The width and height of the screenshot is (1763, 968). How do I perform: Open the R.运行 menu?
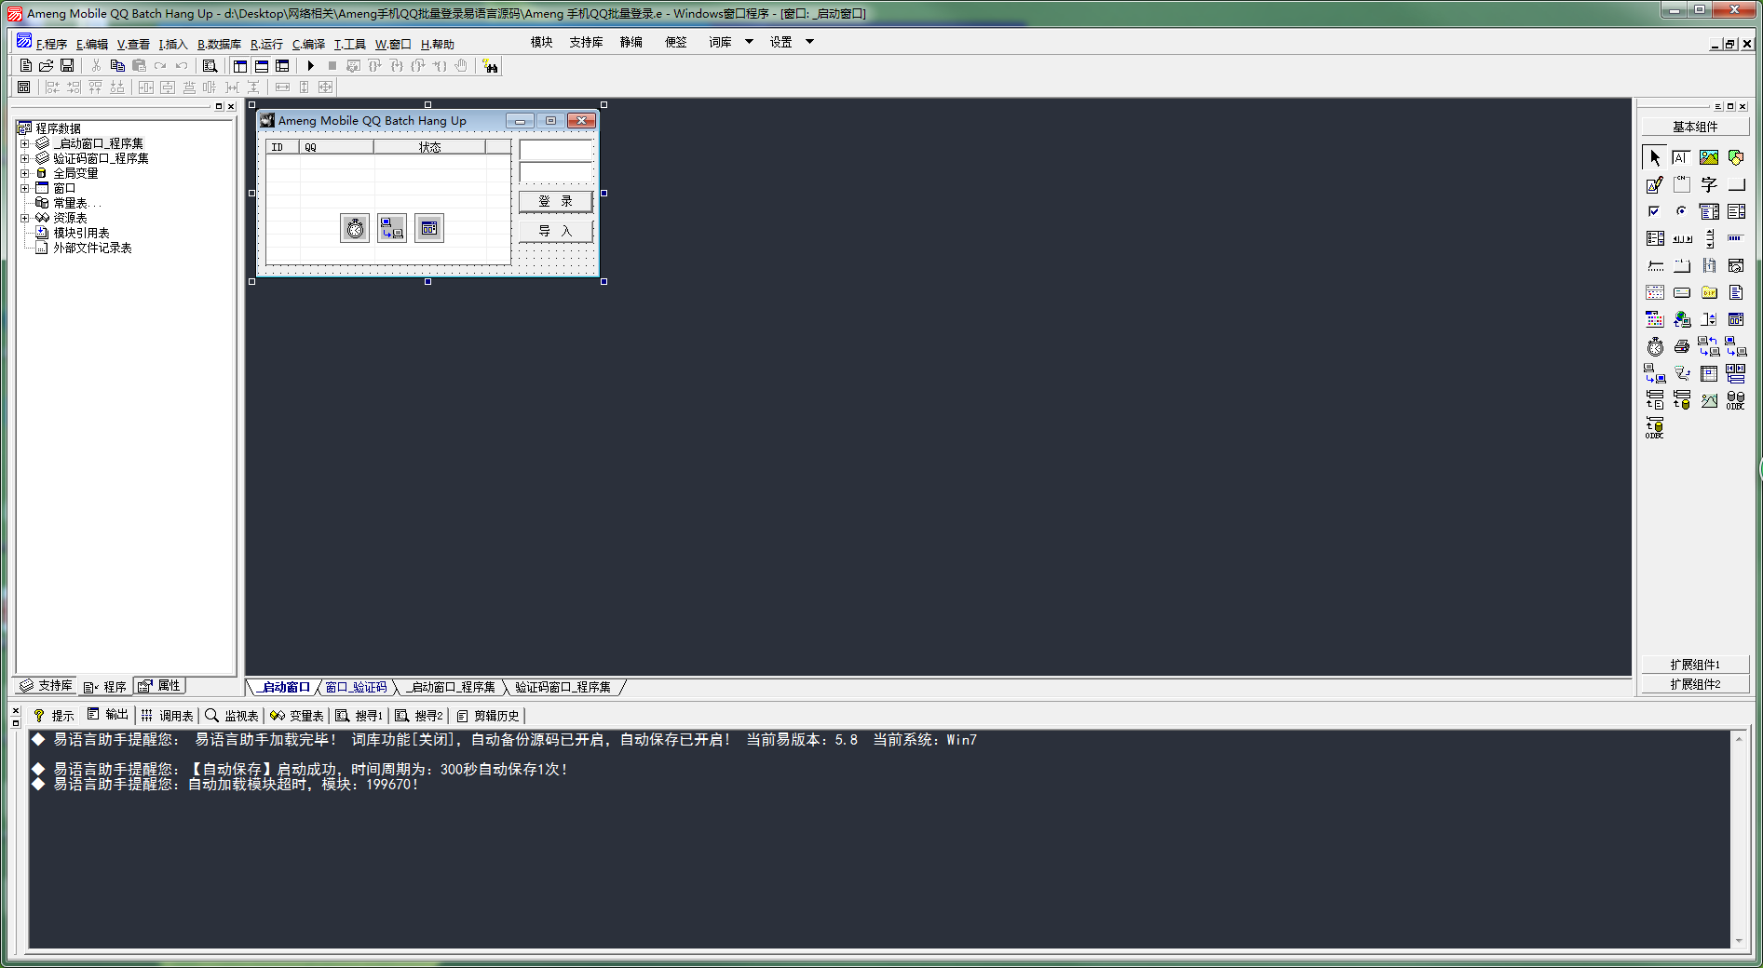point(266,44)
